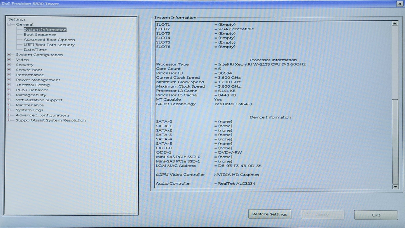Expand the Video settings node
The image size is (405, 228).
(9, 60)
